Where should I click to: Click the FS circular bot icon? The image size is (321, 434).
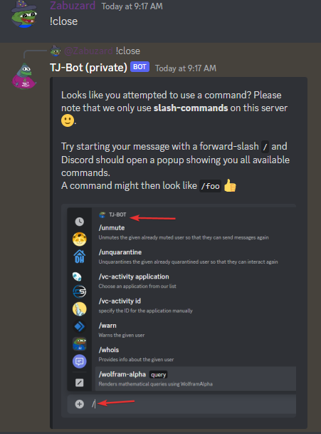click(79, 291)
